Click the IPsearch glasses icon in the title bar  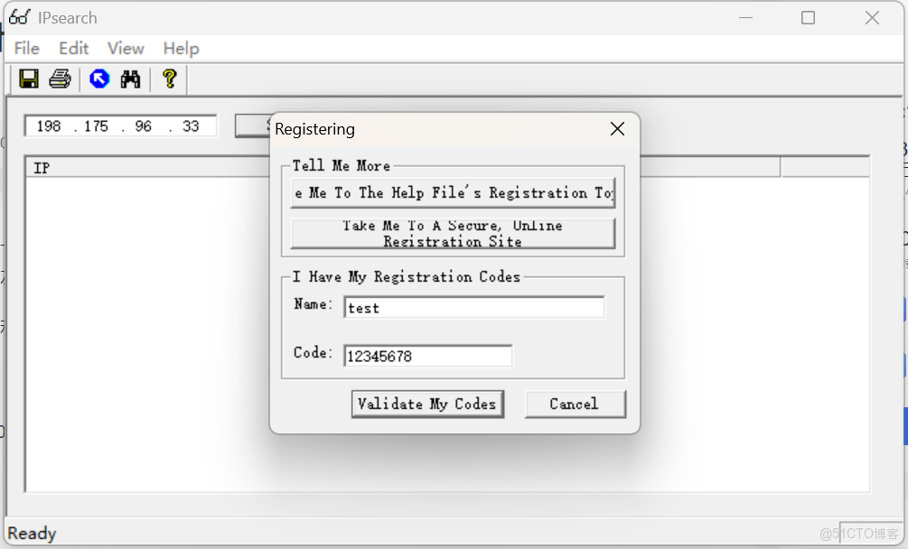pos(19,16)
